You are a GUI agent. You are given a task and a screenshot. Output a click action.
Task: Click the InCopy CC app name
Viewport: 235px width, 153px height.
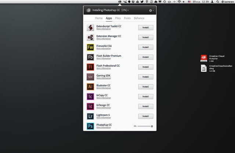(x=102, y=95)
